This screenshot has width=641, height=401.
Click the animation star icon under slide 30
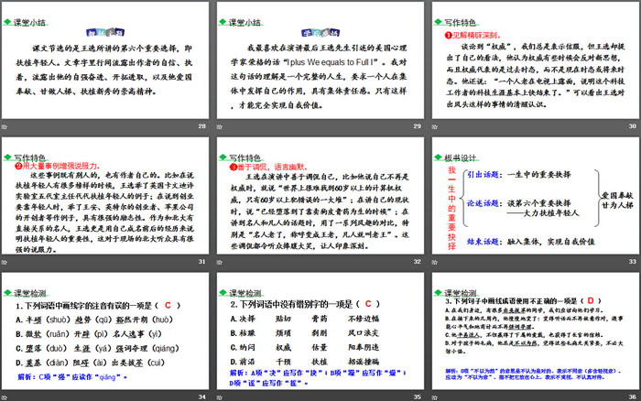coord(435,126)
